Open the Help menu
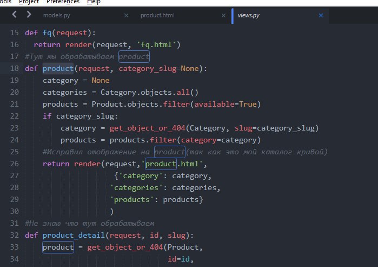Screen dimensions: 378x267 94,2
